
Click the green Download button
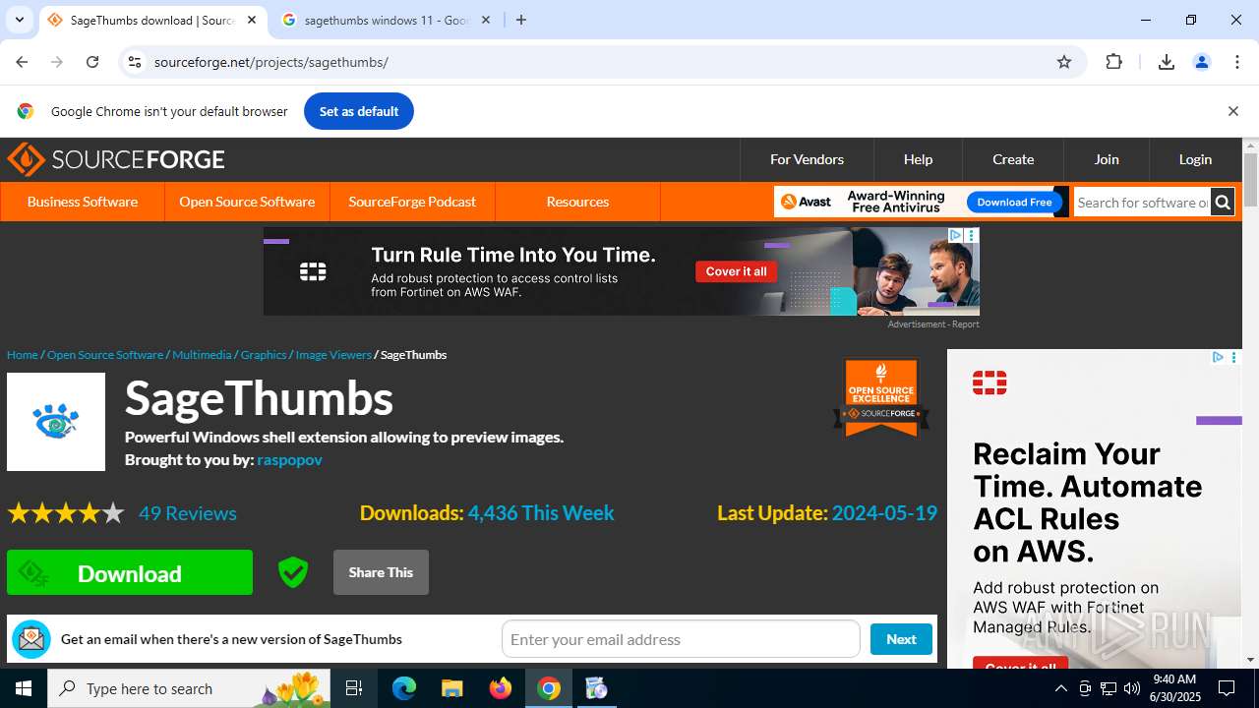click(130, 572)
